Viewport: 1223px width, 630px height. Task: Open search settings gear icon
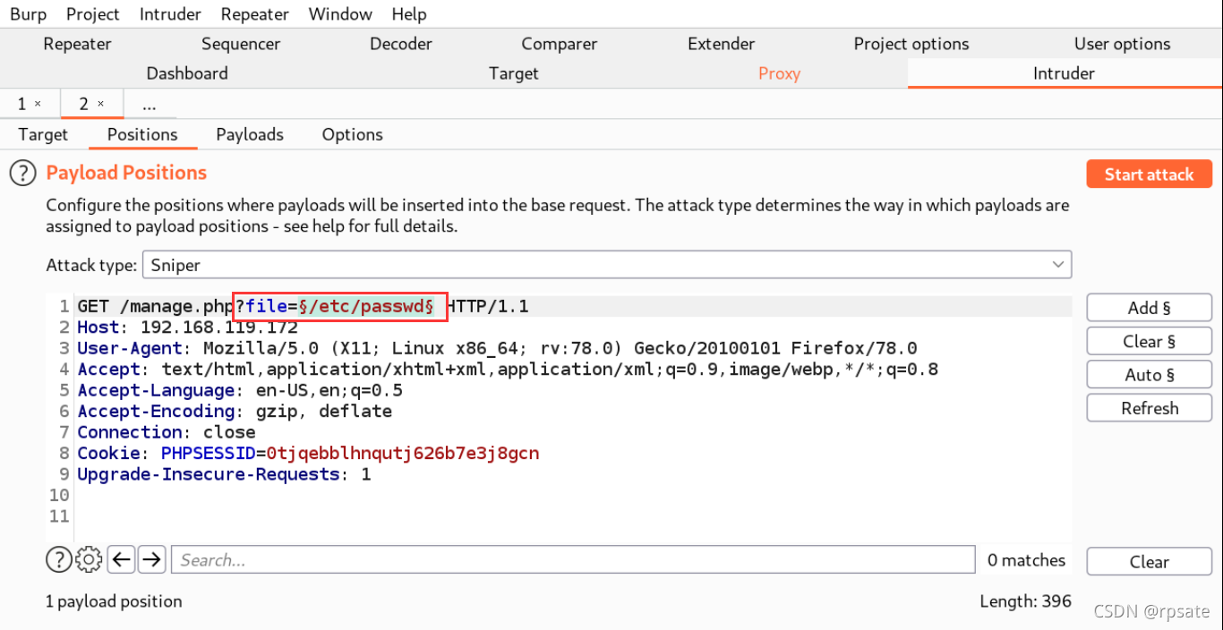pos(89,560)
